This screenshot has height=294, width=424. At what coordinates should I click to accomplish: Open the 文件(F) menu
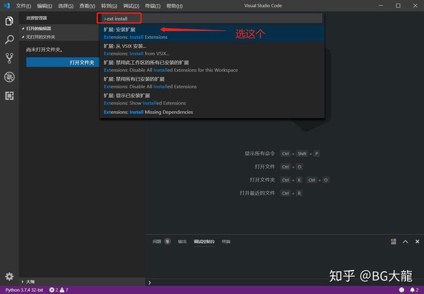pos(23,6)
